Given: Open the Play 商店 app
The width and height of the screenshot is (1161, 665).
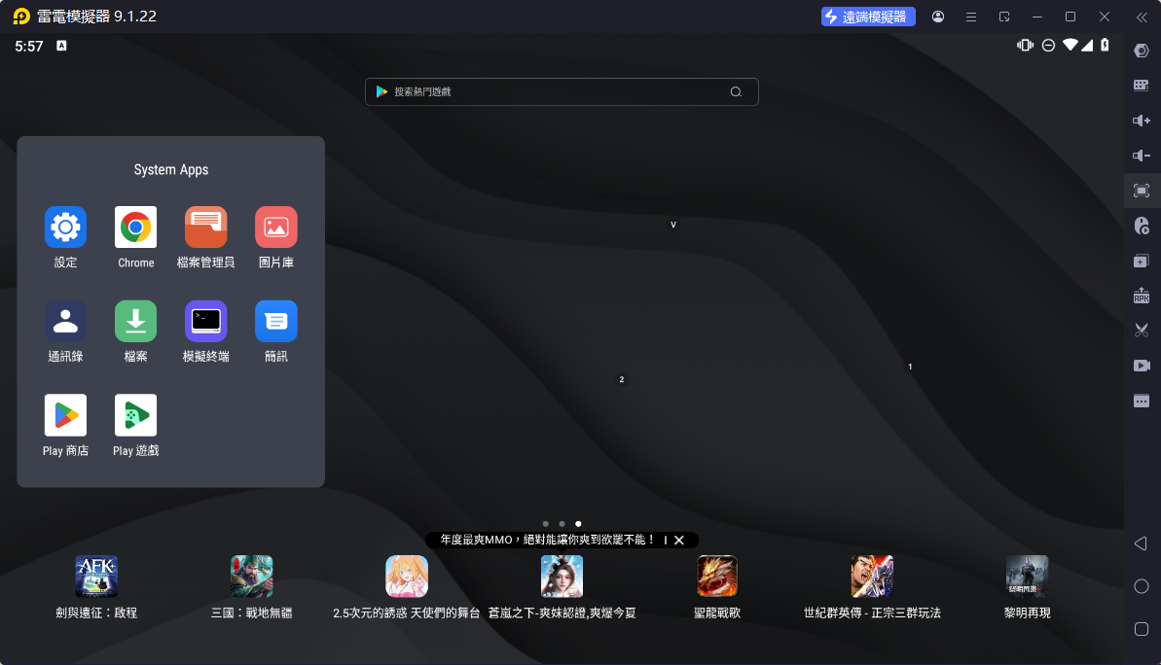Looking at the screenshot, I should (x=65, y=415).
